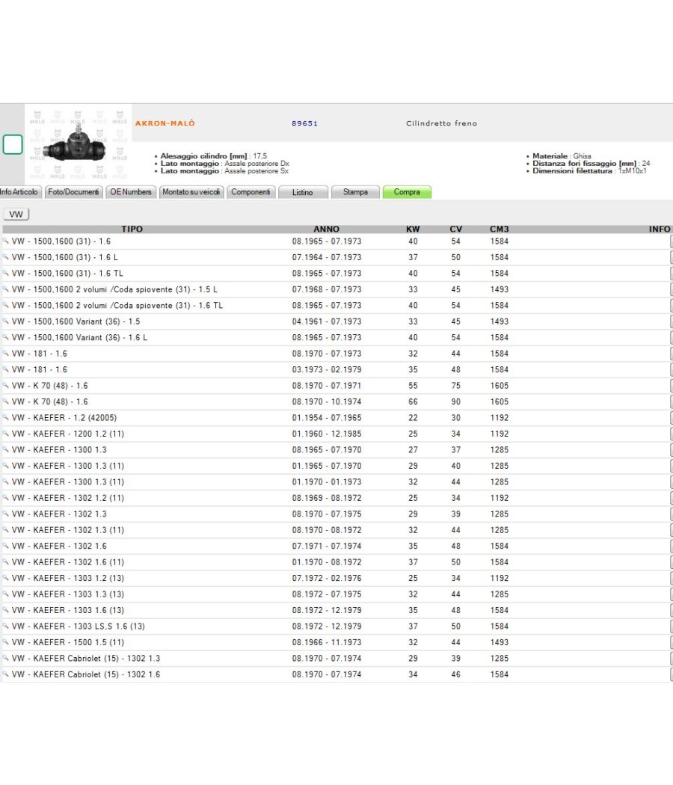Click magnifier icon for KAEFER - 1303 LS,S 1.6 (13)
Screen dimensions: 673x785
(6, 626)
